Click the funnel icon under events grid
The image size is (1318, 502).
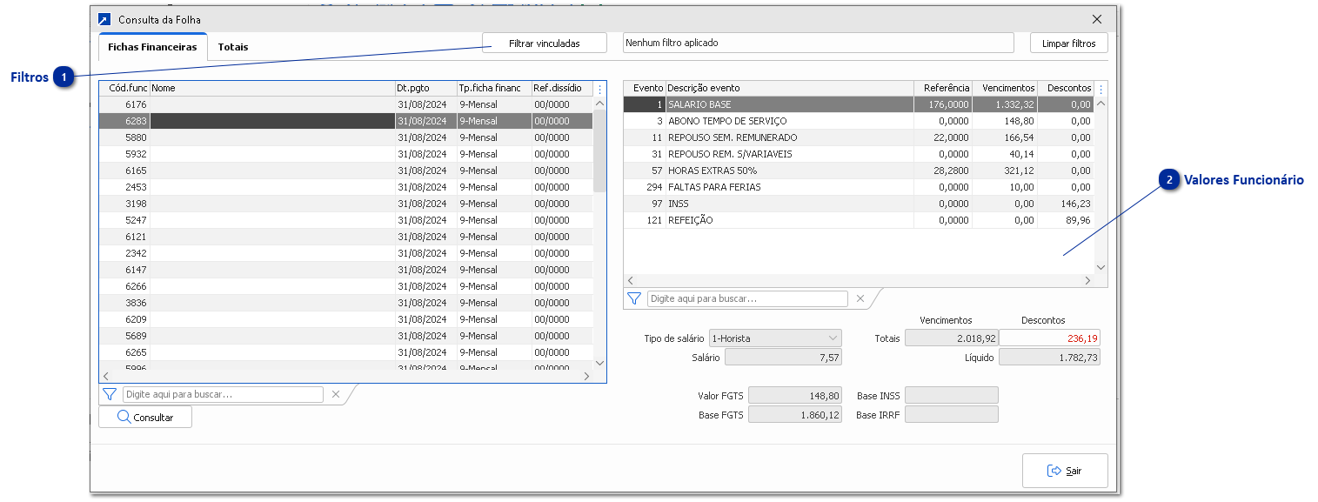click(634, 298)
